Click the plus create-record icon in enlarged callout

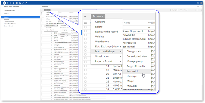85,17
